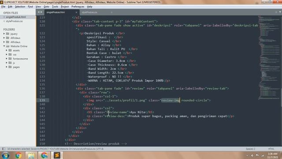
Task: Open the Windows Start button
Action: tap(6, 155)
